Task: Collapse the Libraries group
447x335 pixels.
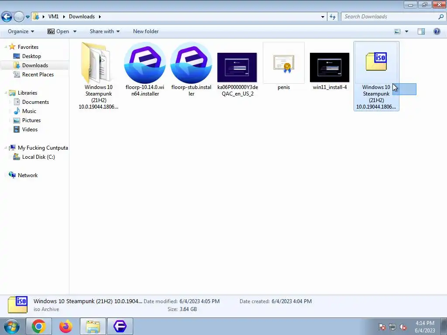Action: [x=6, y=93]
